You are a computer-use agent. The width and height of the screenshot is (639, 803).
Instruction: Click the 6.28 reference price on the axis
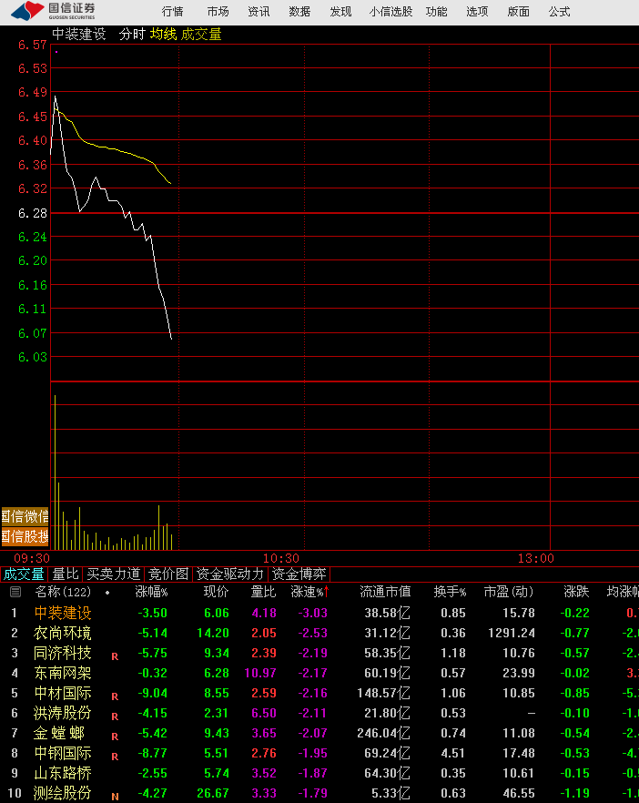tap(32, 213)
